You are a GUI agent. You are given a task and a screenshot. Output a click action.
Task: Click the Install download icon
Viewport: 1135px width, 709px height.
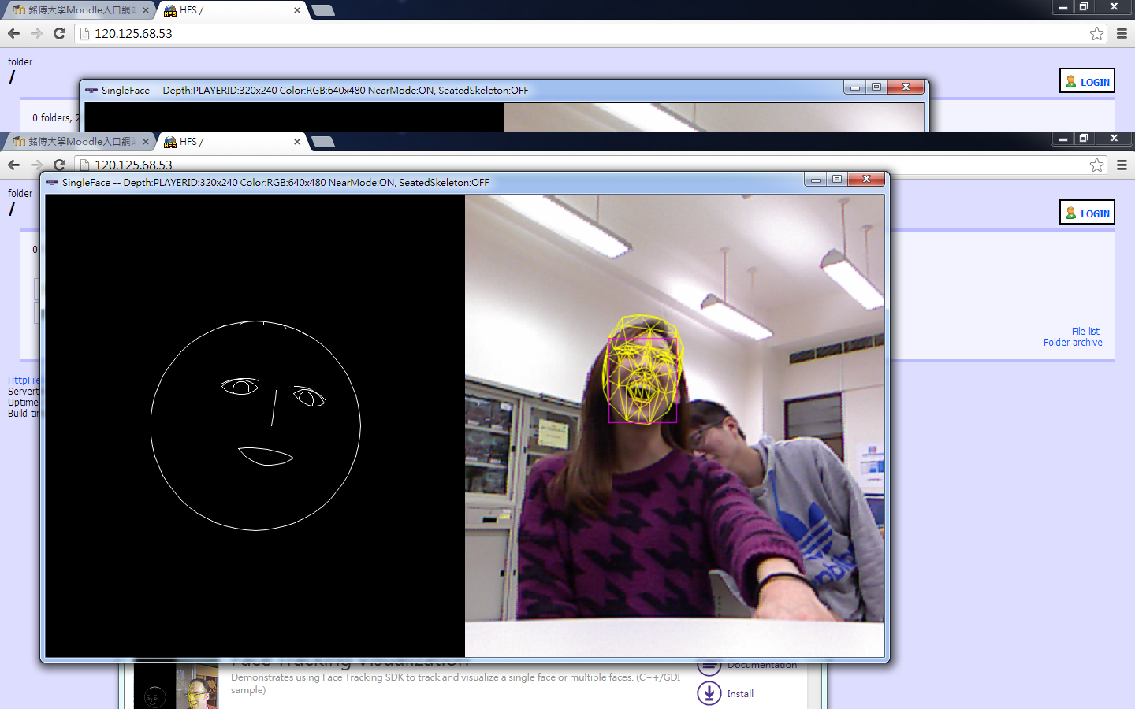pos(709,693)
